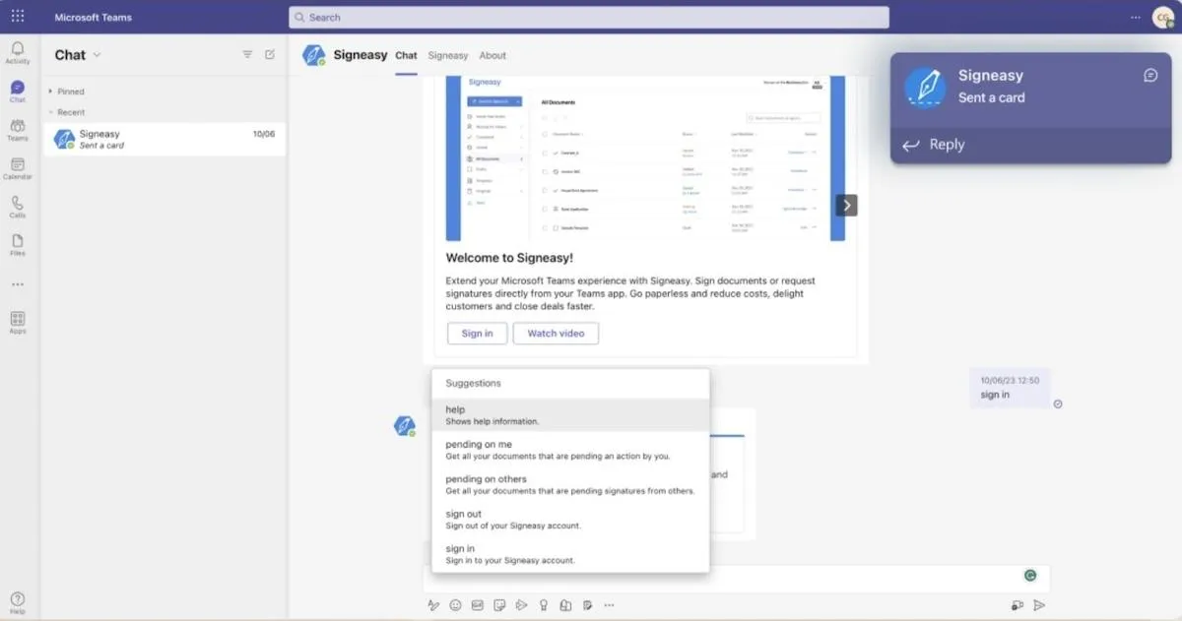
Task: Choose the sign in suggestion
Action: tap(570, 554)
